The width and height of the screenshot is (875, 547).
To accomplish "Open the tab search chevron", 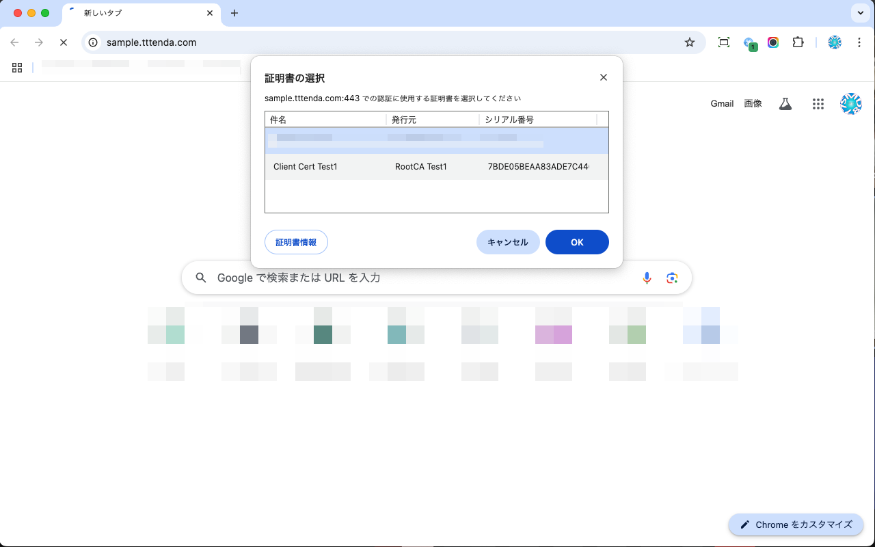I will (860, 12).
